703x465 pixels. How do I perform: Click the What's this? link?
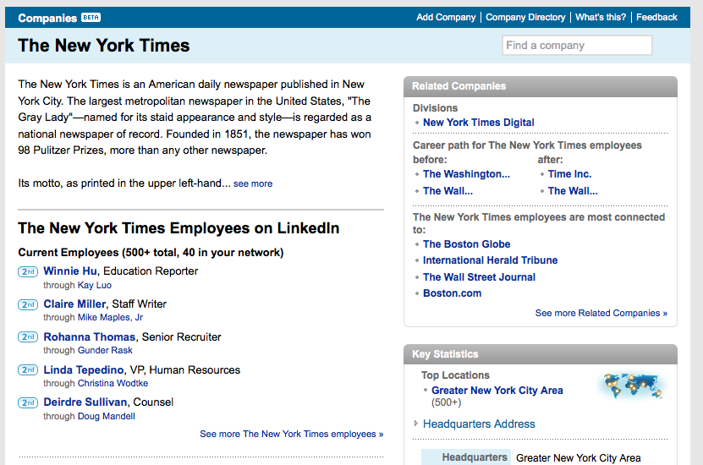click(x=601, y=17)
